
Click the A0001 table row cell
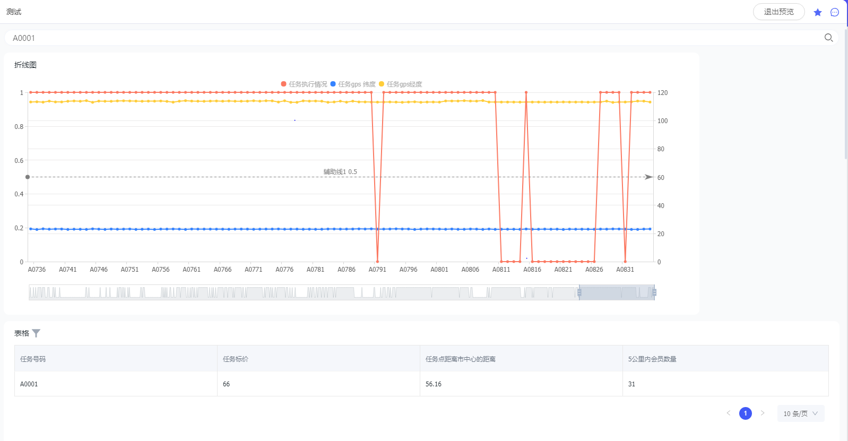(29, 384)
